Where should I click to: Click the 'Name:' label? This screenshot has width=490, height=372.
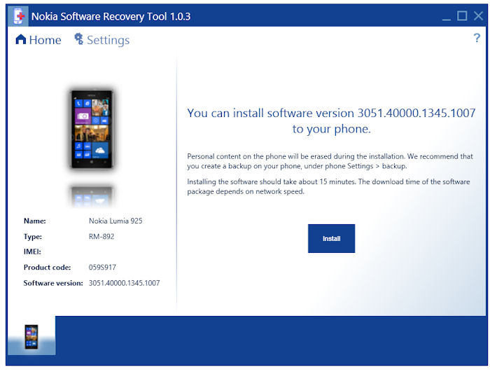click(35, 221)
